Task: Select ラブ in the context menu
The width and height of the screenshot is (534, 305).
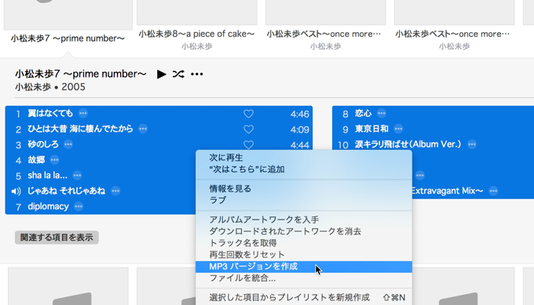Action: tap(304, 200)
